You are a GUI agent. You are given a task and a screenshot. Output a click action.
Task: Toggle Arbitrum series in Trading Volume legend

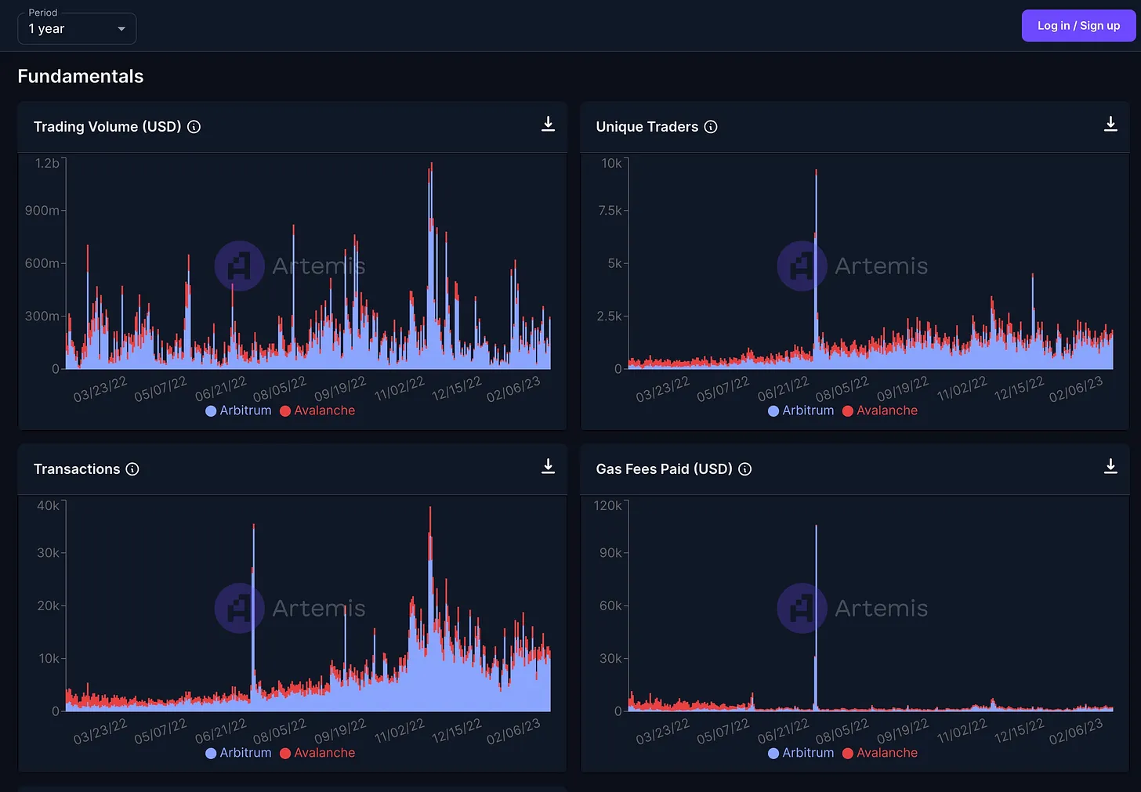tap(238, 410)
